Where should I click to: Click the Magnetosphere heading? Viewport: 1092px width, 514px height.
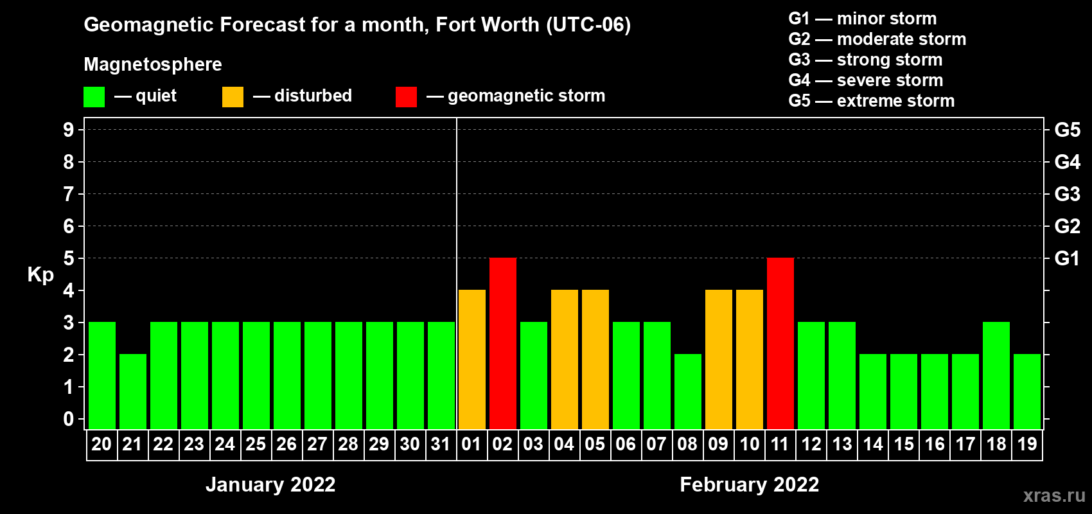pyautogui.click(x=153, y=65)
